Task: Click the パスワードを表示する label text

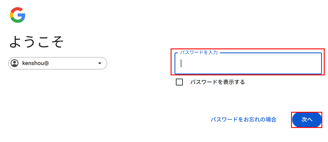Action: (x=217, y=82)
